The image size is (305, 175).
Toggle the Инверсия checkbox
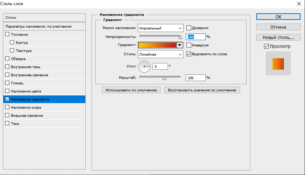click(189, 45)
